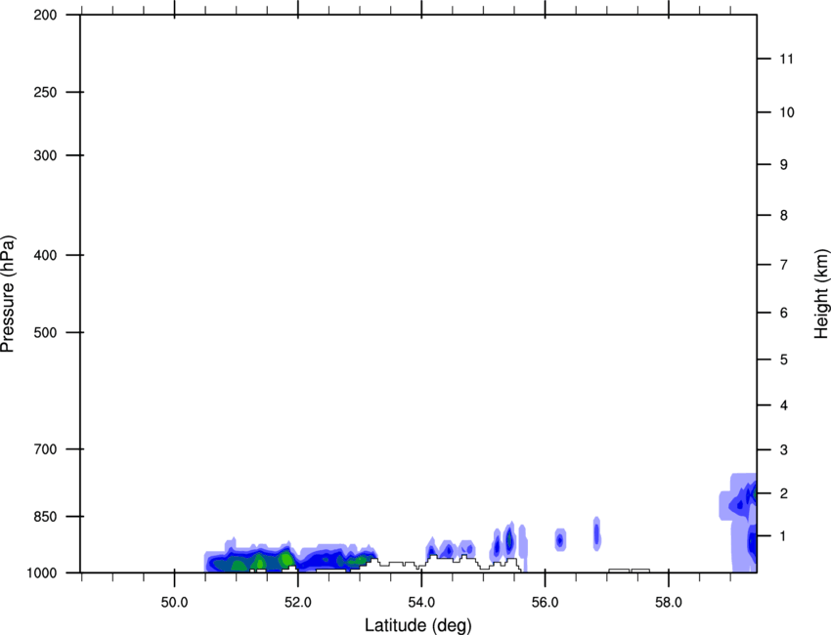Viewport: 831px width, 635px height.
Task: Click the green contour core near 52.0 latitude
Action: [x=286, y=558]
